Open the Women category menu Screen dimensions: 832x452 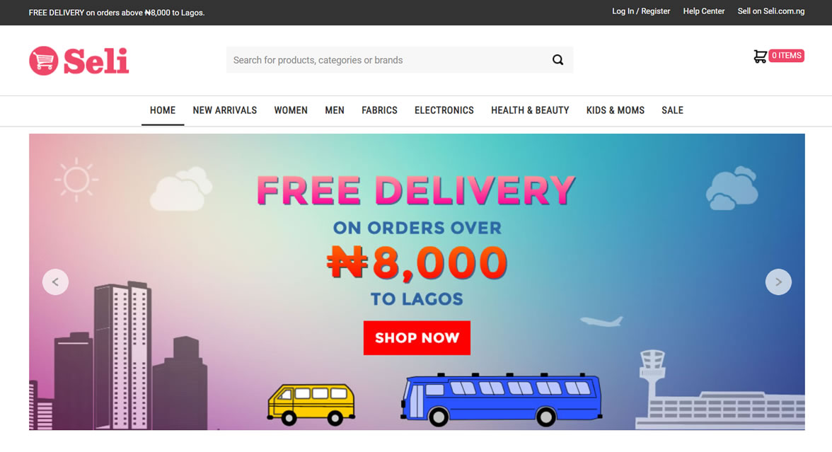291,110
